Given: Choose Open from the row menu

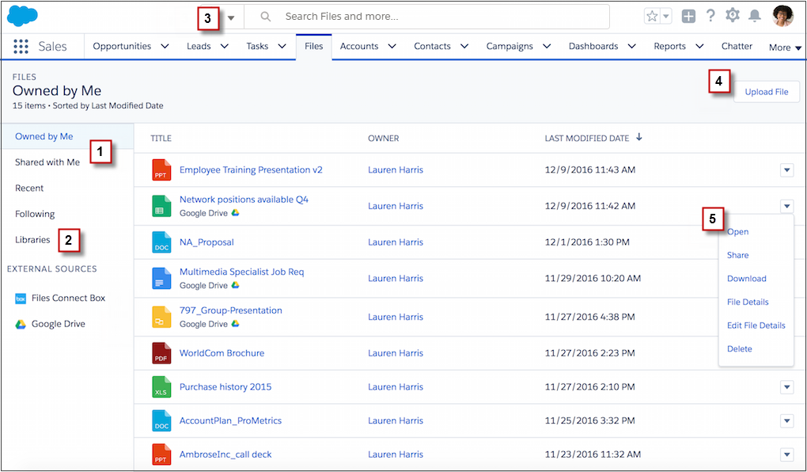Looking at the screenshot, I should [737, 232].
